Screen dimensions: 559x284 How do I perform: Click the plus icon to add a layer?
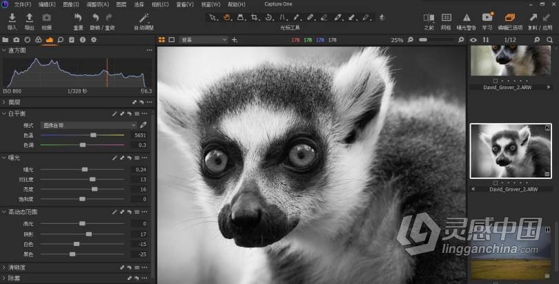click(x=234, y=40)
